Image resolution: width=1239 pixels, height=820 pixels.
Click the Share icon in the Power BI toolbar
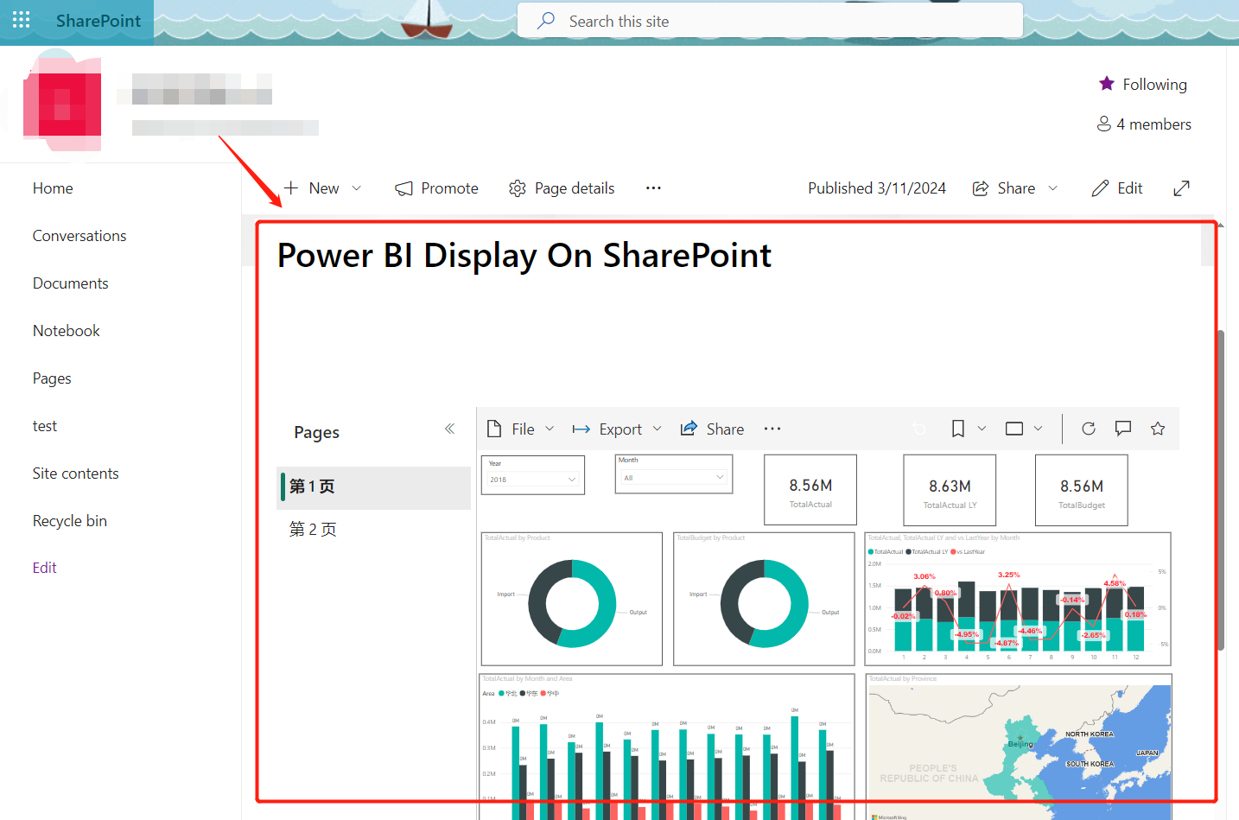pyautogui.click(x=689, y=428)
